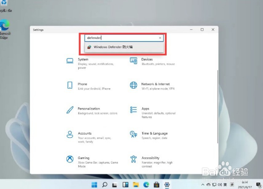
Task: Open Microsoft Store from the taskbar
Action: tap(156, 185)
